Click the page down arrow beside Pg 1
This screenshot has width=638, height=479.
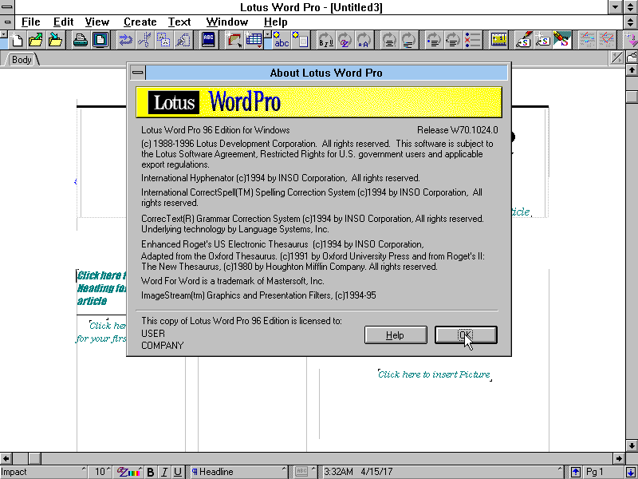(630, 472)
